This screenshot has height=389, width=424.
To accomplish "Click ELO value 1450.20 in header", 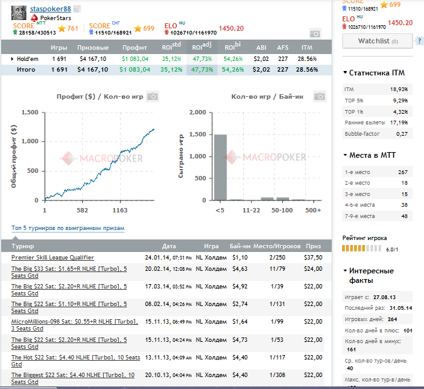I will coord(231,28).
